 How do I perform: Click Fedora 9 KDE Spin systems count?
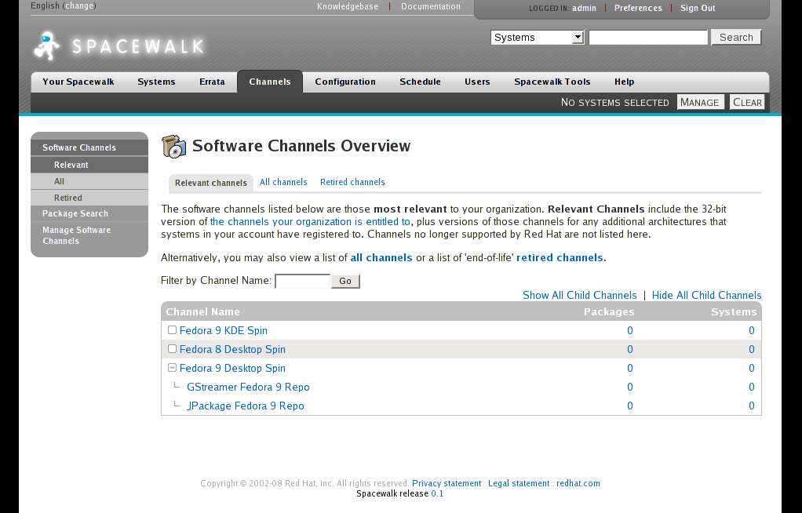(752, 330)
